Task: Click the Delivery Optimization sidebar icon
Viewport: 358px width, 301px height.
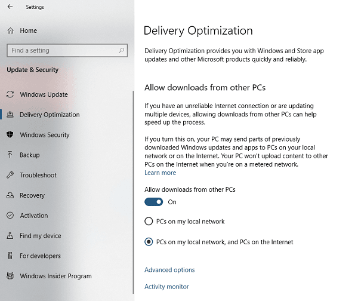Action: 10,114
